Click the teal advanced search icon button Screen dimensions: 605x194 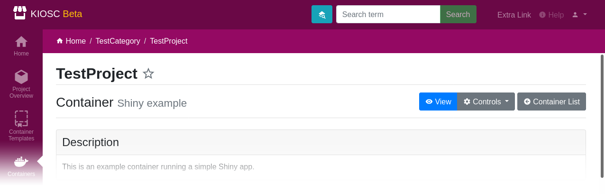pyautogui.click(x=322, y=14)
